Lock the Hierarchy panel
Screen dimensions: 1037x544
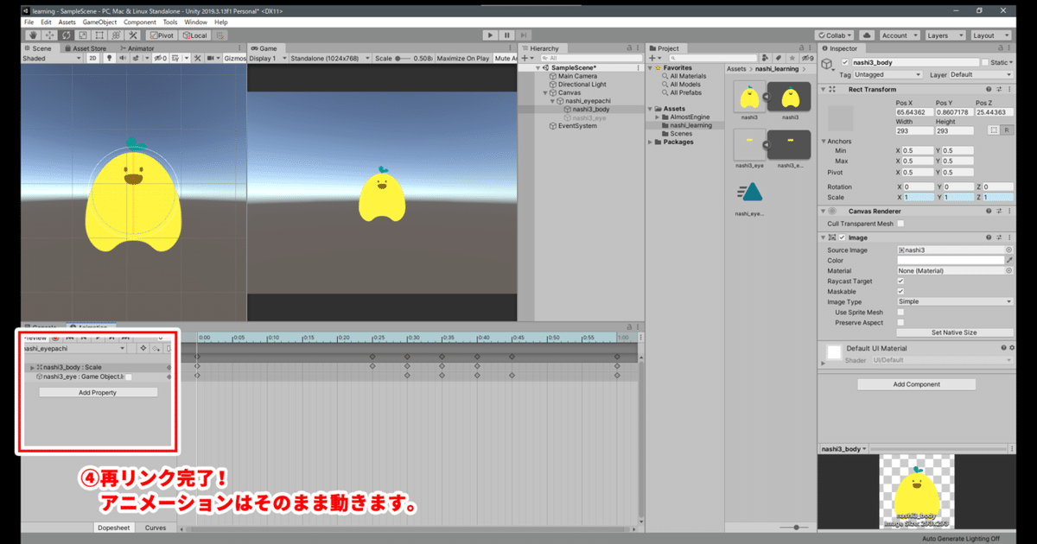point(627,48)
